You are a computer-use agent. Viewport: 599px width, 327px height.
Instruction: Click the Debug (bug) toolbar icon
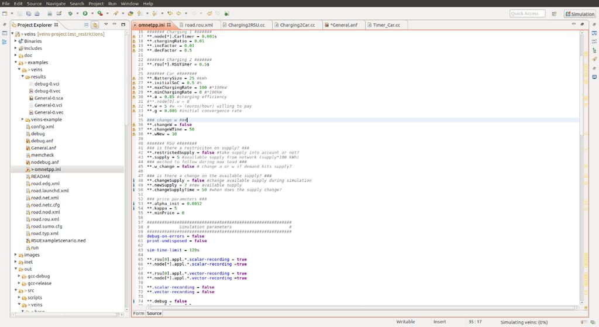70,13
